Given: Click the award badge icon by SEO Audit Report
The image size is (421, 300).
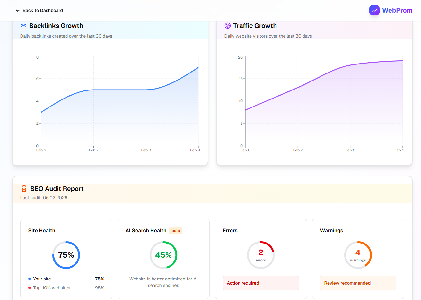Looking at the screenshot, I should (x=24, y=189).
